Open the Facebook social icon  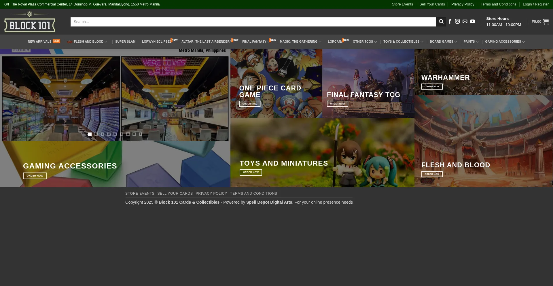(450, 22)
